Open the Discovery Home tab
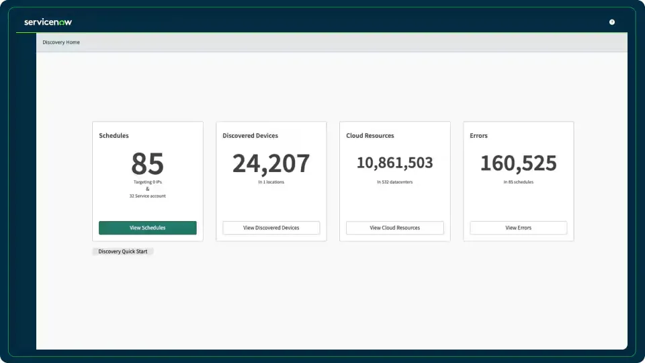The height and width of the screenshot is (363, 645). pyautogui.click(x=61, y=42)
